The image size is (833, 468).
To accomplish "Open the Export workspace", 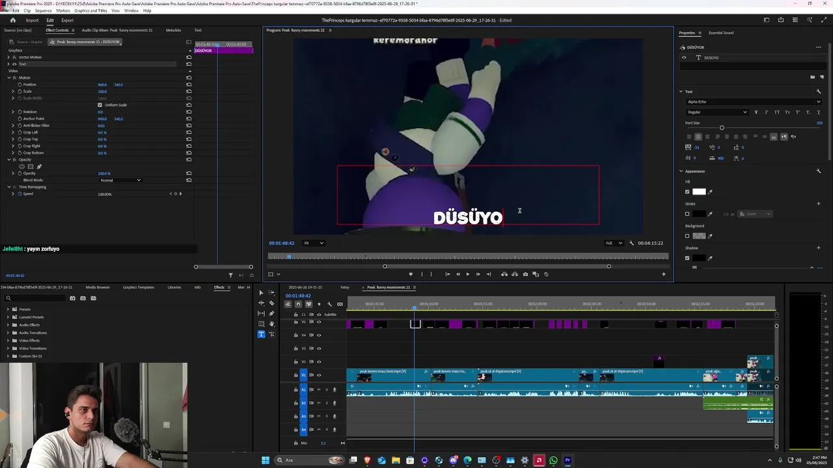I will pyautogui.click(x=67, y=20).
